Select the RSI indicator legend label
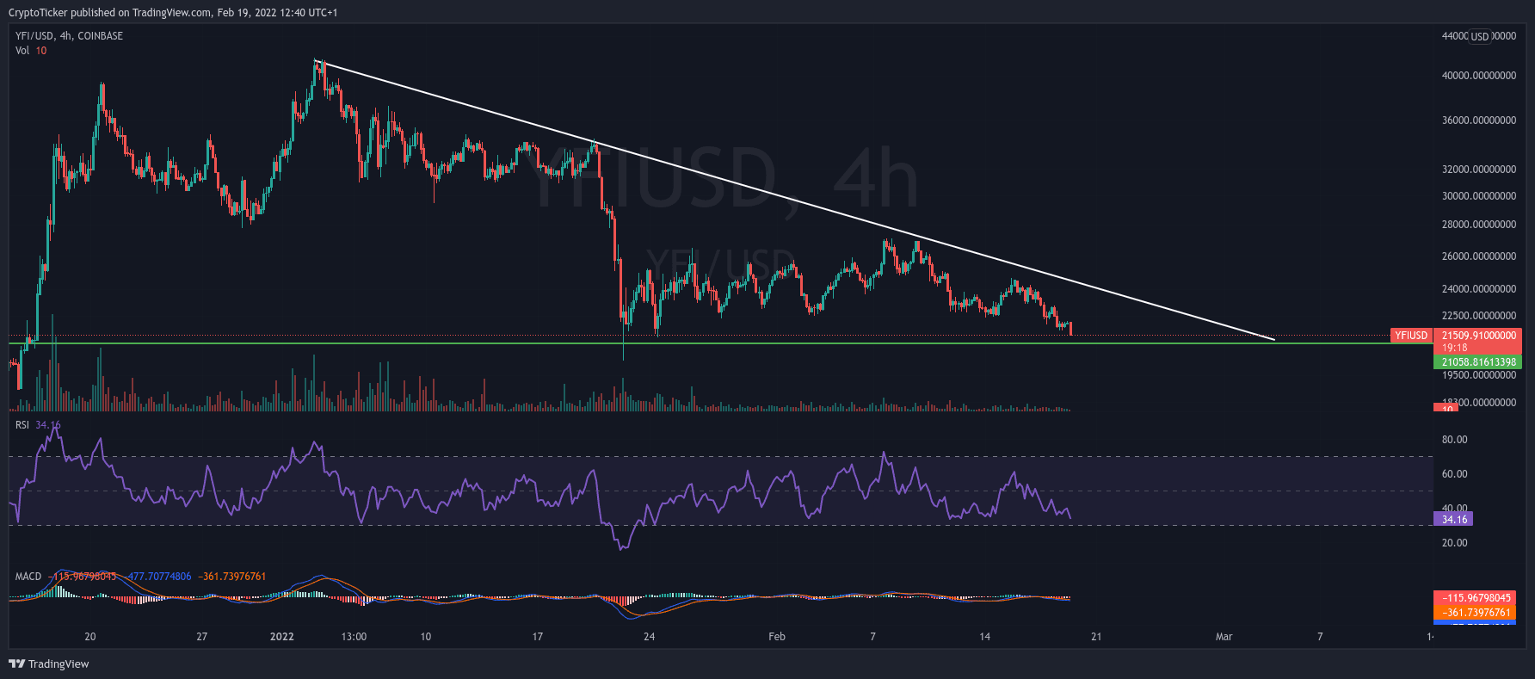 click(x=22, y=425)
